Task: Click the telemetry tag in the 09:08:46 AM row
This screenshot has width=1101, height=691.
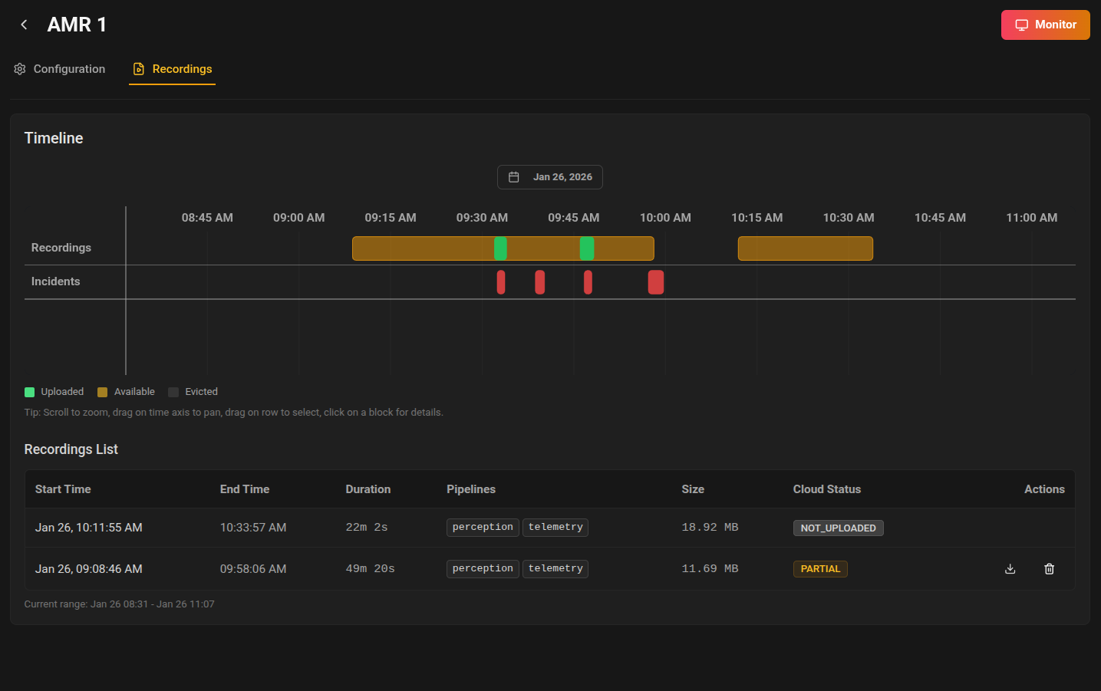Action: 555,569
